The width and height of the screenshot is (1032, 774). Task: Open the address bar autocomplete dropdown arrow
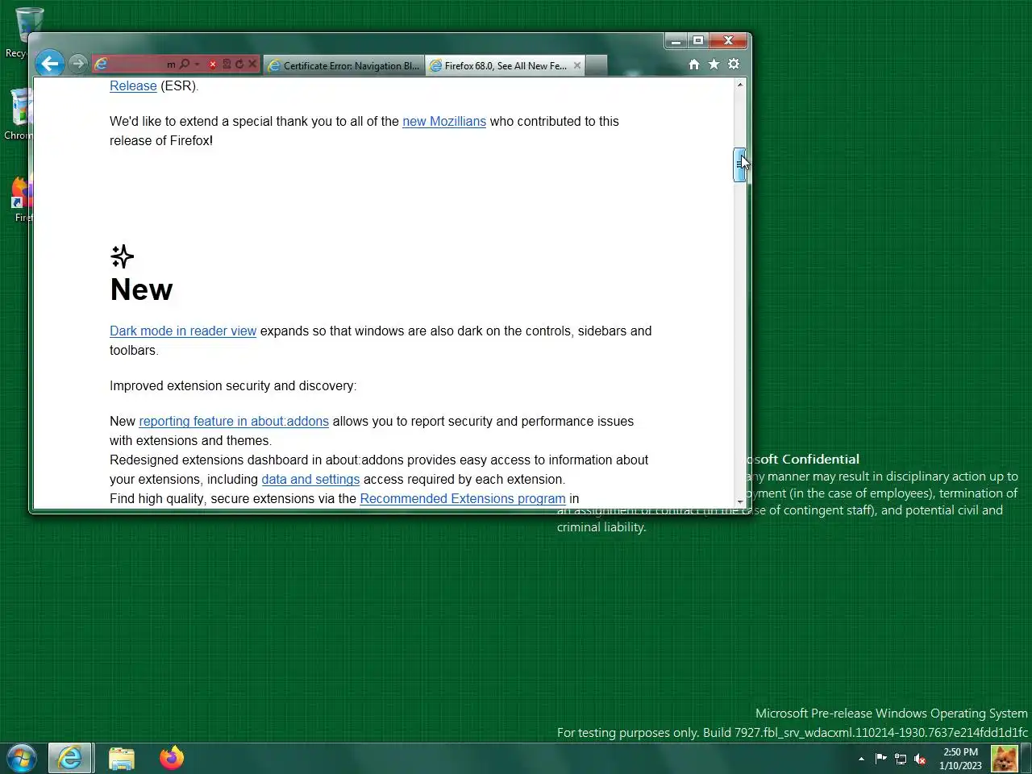[197, 64]
